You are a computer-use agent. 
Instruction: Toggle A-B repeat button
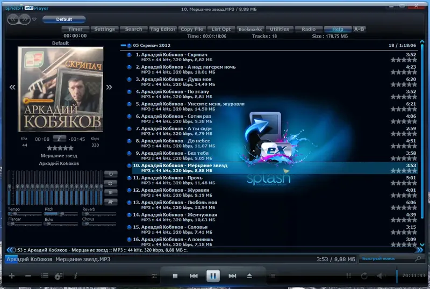tap(359, 29)
